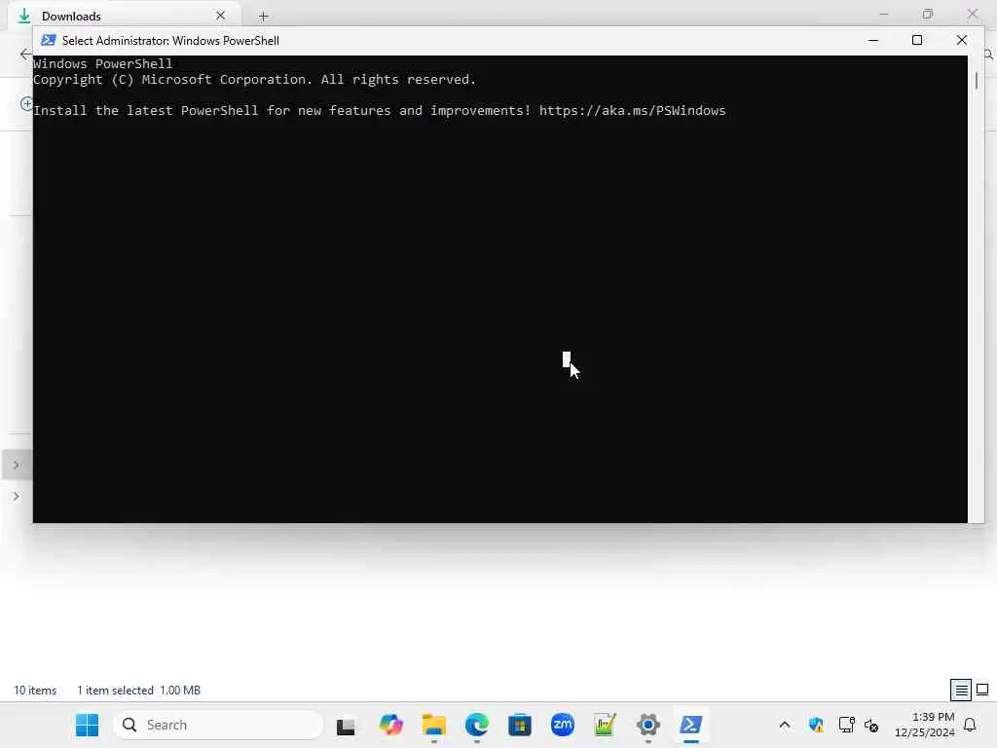Open the notifications bell
This screenshot has height=748, width=997.
tap(970, 725)
